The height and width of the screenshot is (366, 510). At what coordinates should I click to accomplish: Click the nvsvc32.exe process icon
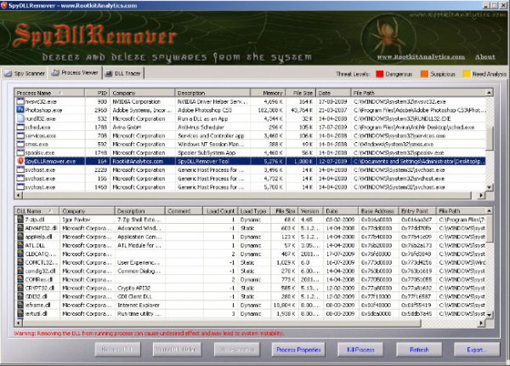pos(20,101)
